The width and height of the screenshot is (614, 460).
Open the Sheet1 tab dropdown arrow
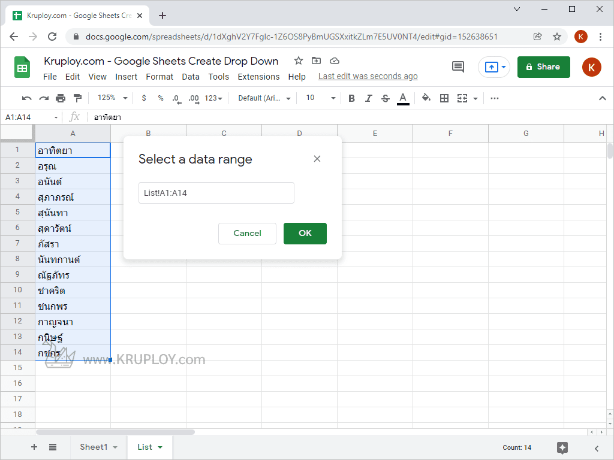tap(115, 447)
